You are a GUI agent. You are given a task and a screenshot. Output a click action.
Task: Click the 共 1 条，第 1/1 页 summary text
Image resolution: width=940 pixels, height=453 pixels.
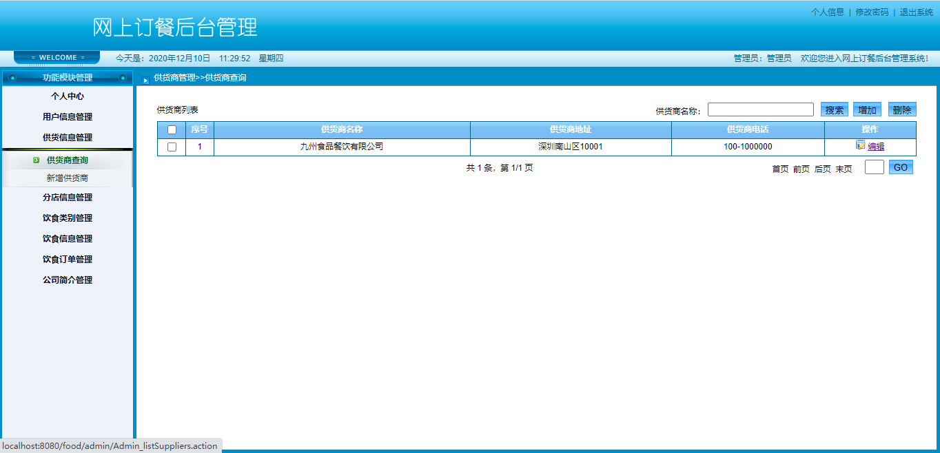click(x=500, y=168)
